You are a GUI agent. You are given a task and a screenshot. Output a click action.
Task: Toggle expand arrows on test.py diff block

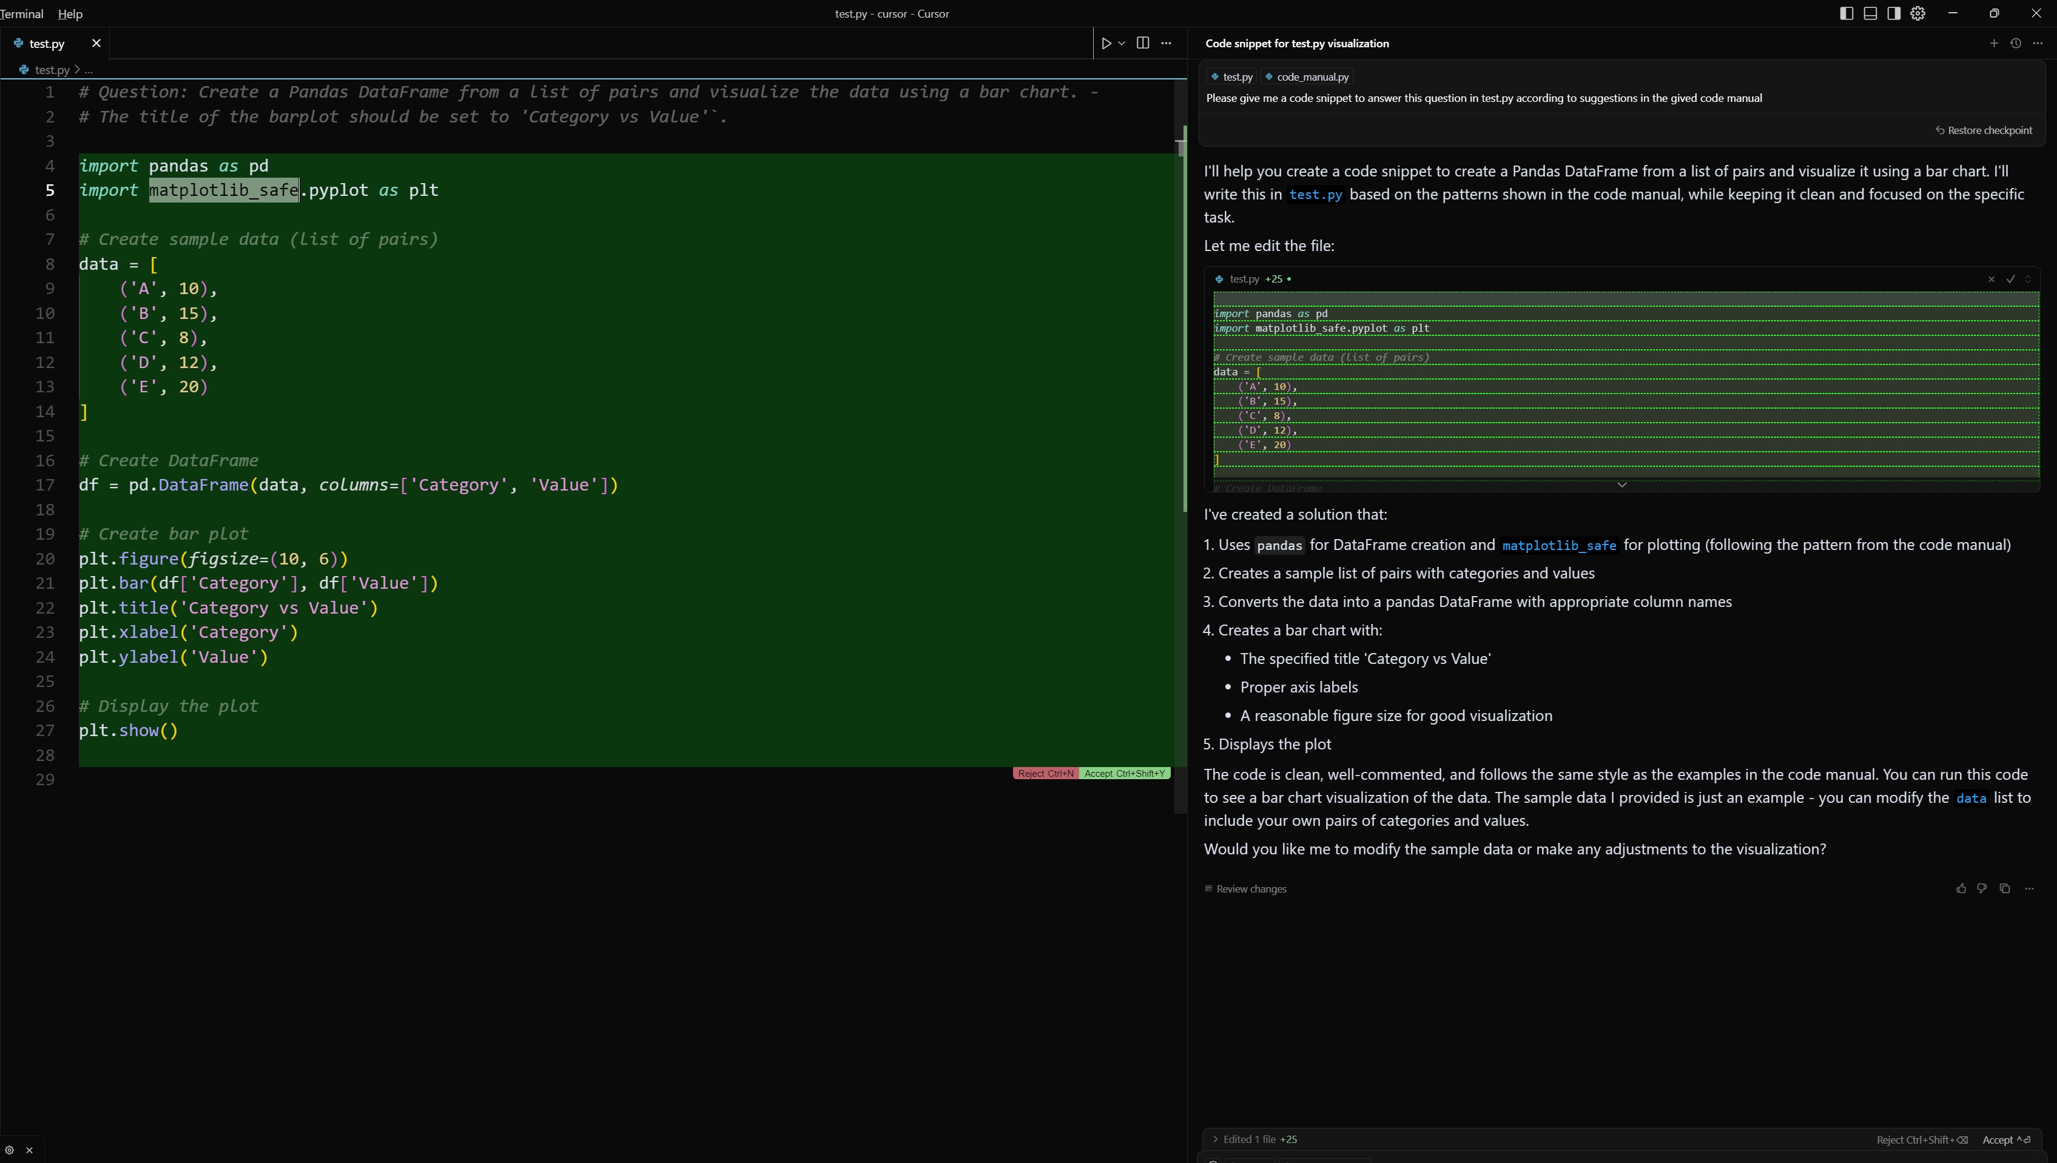click(2027, 279)
